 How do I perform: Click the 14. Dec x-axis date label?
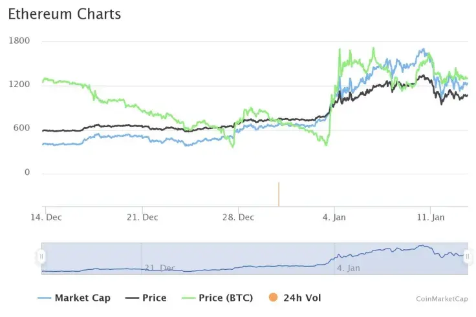47,218
